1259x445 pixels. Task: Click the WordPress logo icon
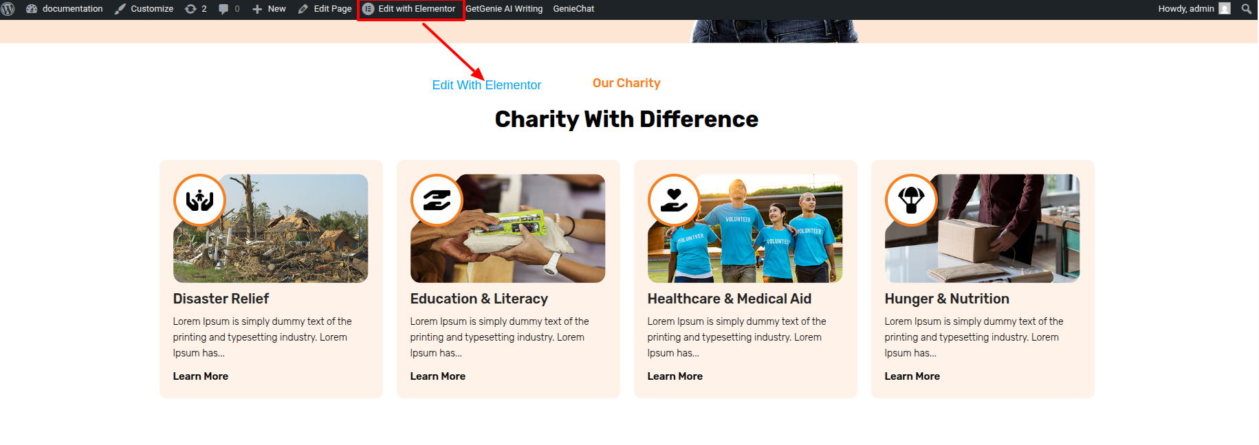pyautogui.click(x=8, y=9)
